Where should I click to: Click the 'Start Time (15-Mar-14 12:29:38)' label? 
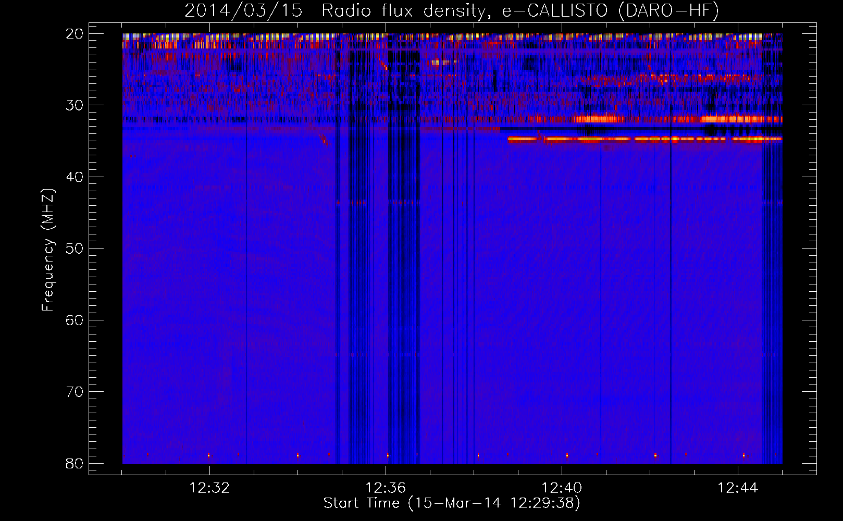click(x=451, y=503)
